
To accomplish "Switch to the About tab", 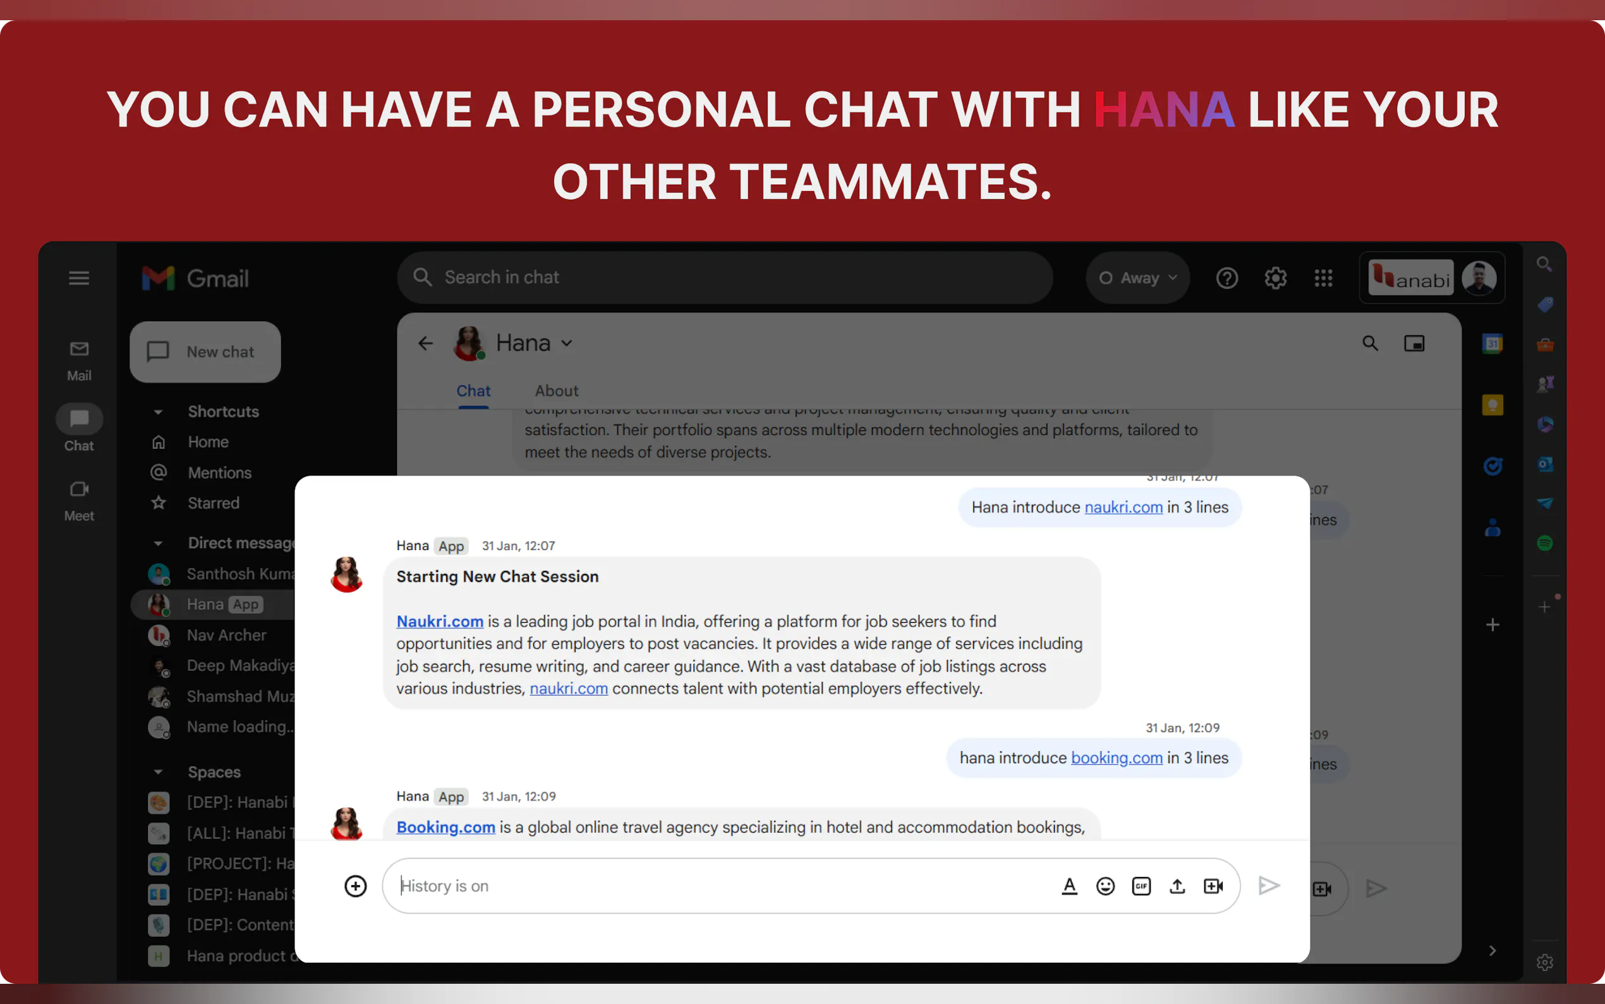I will tap(556, 391).
